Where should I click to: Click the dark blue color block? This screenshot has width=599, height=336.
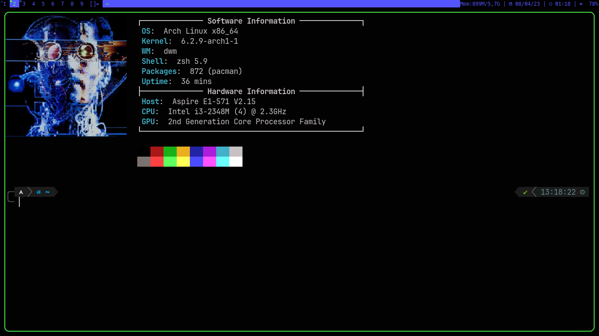(x=196, y=151)
